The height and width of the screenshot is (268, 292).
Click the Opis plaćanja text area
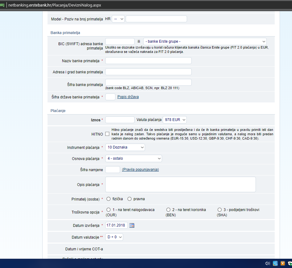tap(181, 184)
